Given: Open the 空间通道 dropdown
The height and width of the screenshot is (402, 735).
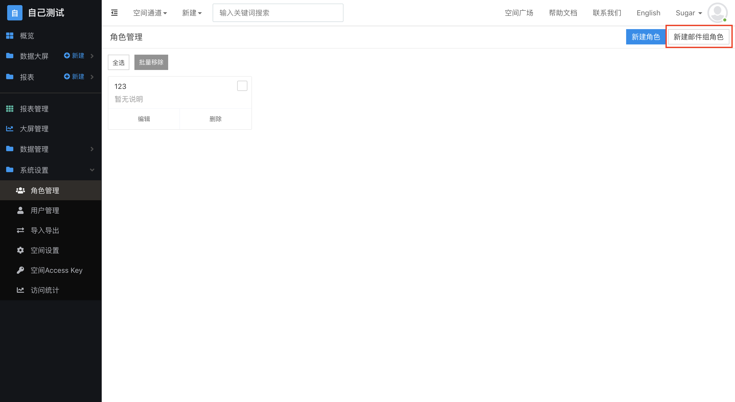Looking at the screenshot, I should [x=150, y=13].
